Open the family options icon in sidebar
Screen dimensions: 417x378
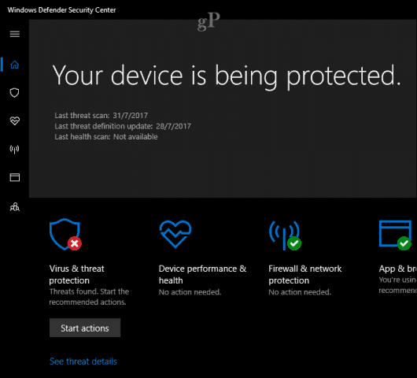15,207
